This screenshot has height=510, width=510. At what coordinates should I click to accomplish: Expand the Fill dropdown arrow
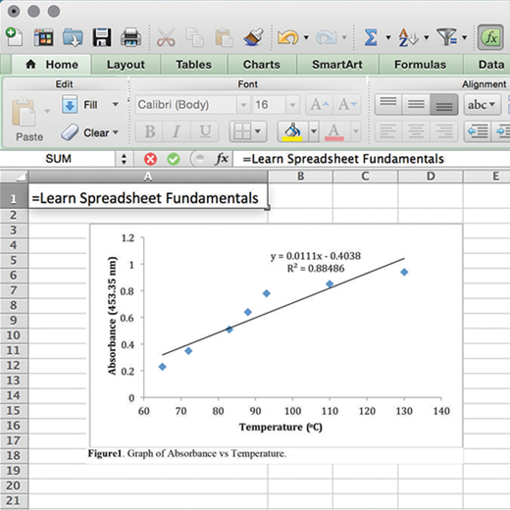115,104
